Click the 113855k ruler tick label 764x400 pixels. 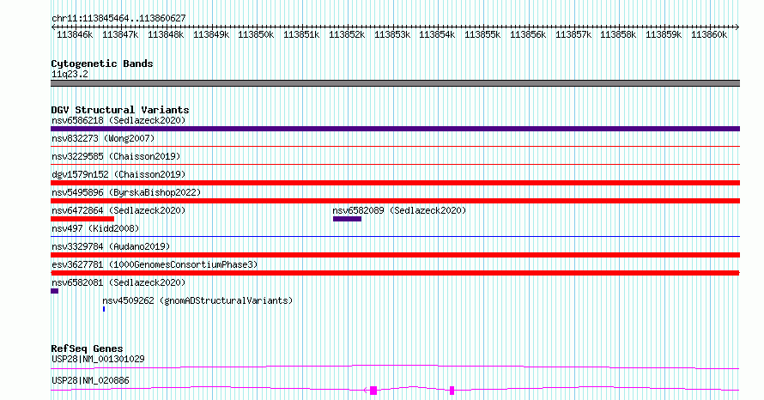click(482, 35)
